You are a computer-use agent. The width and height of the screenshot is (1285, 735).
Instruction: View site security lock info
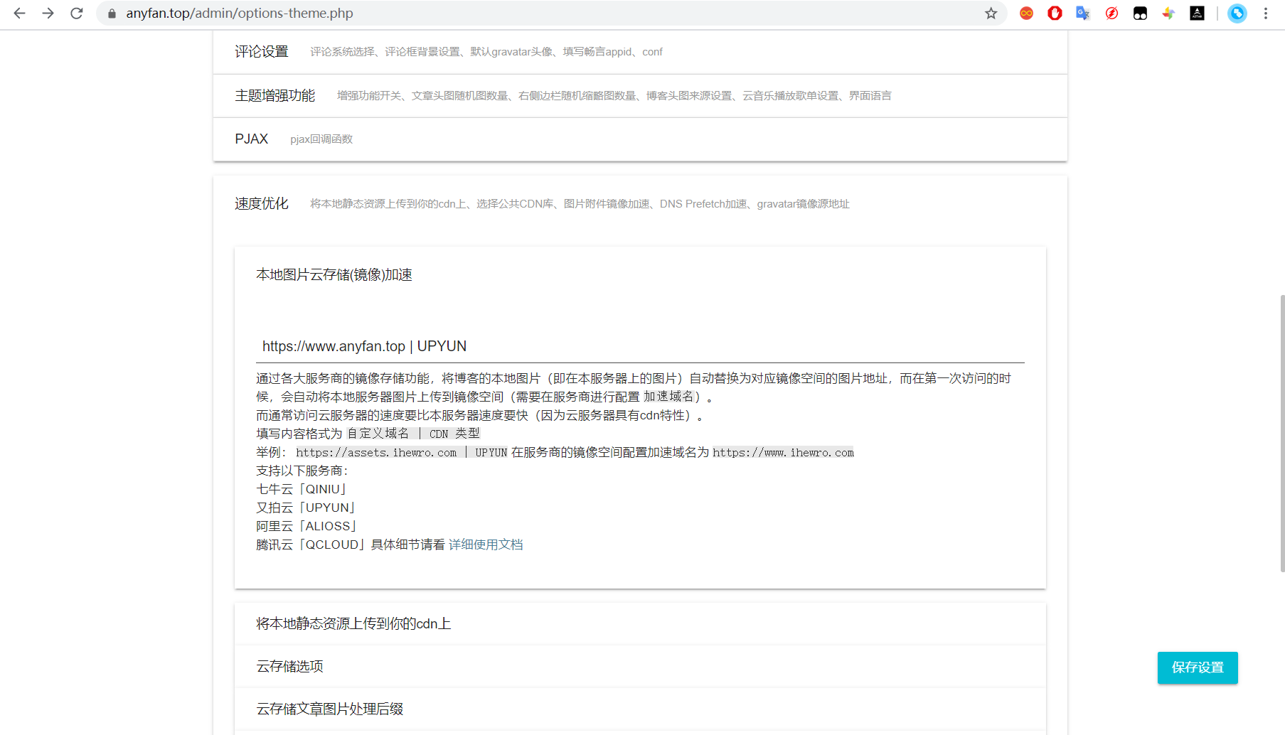point(112,14)
